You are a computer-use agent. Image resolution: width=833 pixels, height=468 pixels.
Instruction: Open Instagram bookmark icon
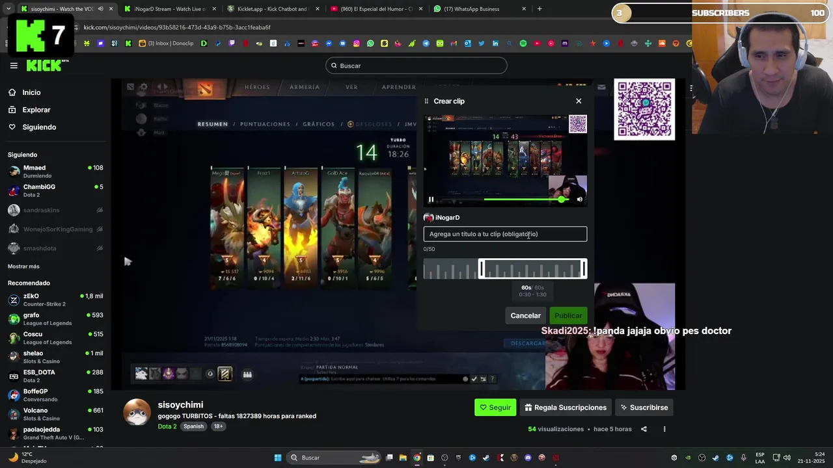click(x=357, y=44)
